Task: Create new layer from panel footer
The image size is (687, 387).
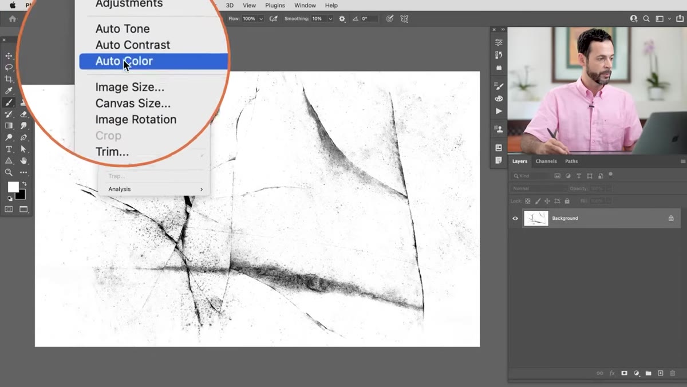Action: click(660, 373)
